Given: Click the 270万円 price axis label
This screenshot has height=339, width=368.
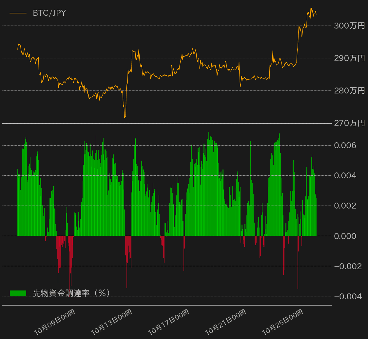Looking at the screenshot, I should (349, 123).
